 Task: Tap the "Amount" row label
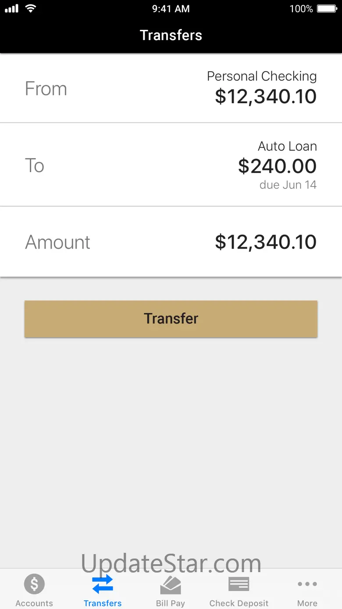point(57,242)
